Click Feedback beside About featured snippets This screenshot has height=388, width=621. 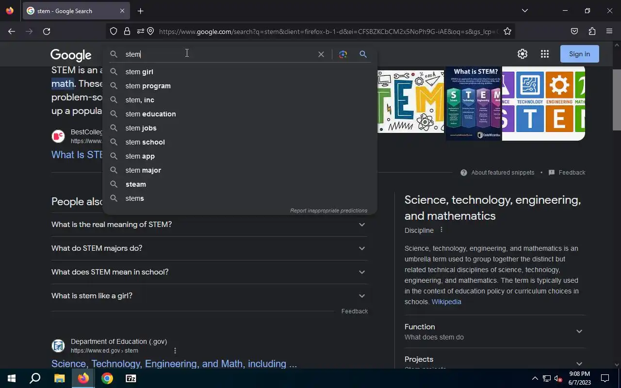[x=572, y=173]
